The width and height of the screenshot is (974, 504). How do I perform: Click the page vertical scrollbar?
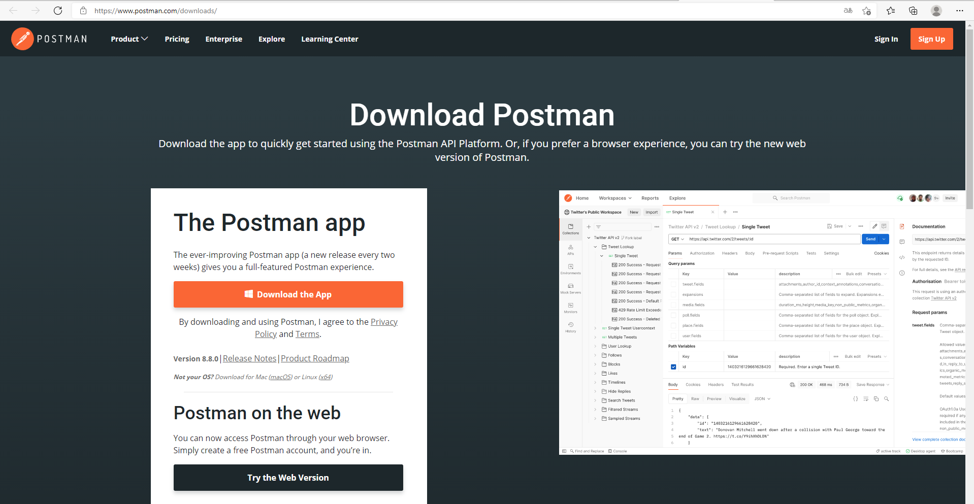(969, 120)
